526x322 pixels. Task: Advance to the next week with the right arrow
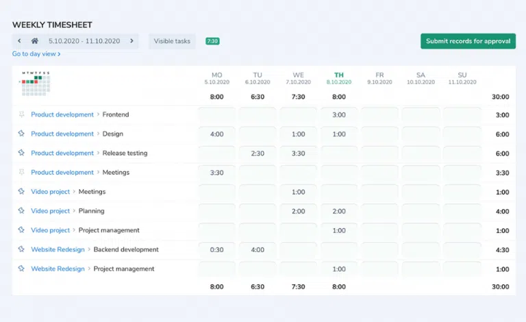pos(132,41)
